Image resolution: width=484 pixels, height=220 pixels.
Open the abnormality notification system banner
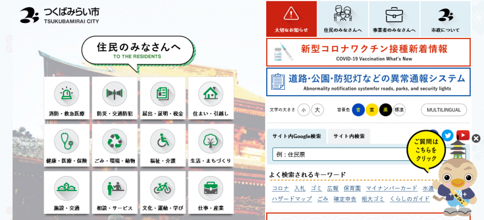point(368,82)
